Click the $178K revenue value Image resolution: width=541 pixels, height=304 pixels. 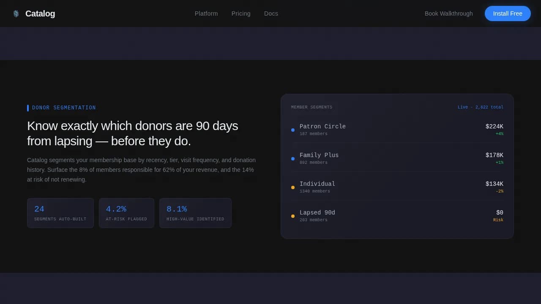(495, 155)
